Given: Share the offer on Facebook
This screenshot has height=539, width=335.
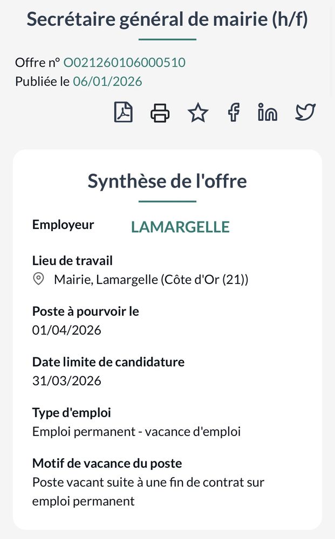Looking at the screenshot, I should click(233, 113).
